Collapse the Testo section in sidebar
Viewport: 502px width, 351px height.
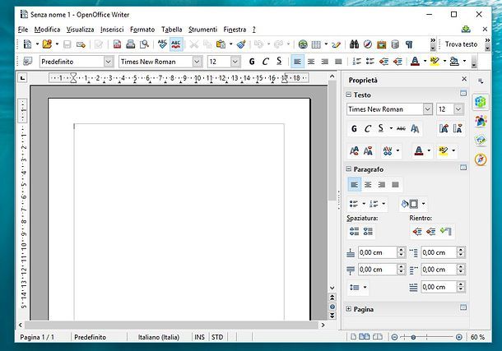coord(349,95)
